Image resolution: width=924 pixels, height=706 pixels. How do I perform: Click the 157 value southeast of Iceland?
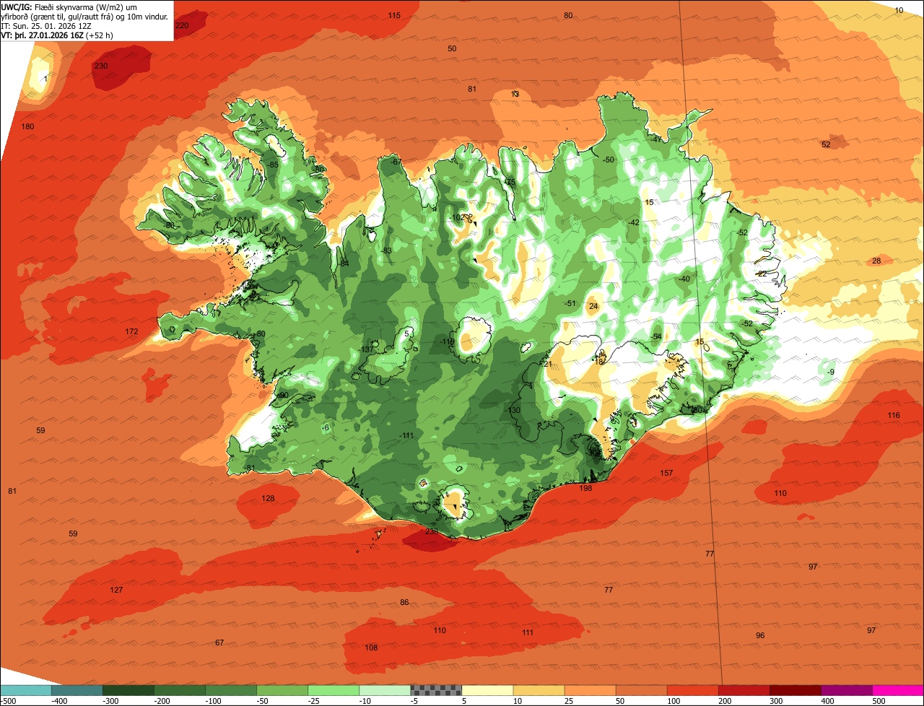tap(666, 474)
